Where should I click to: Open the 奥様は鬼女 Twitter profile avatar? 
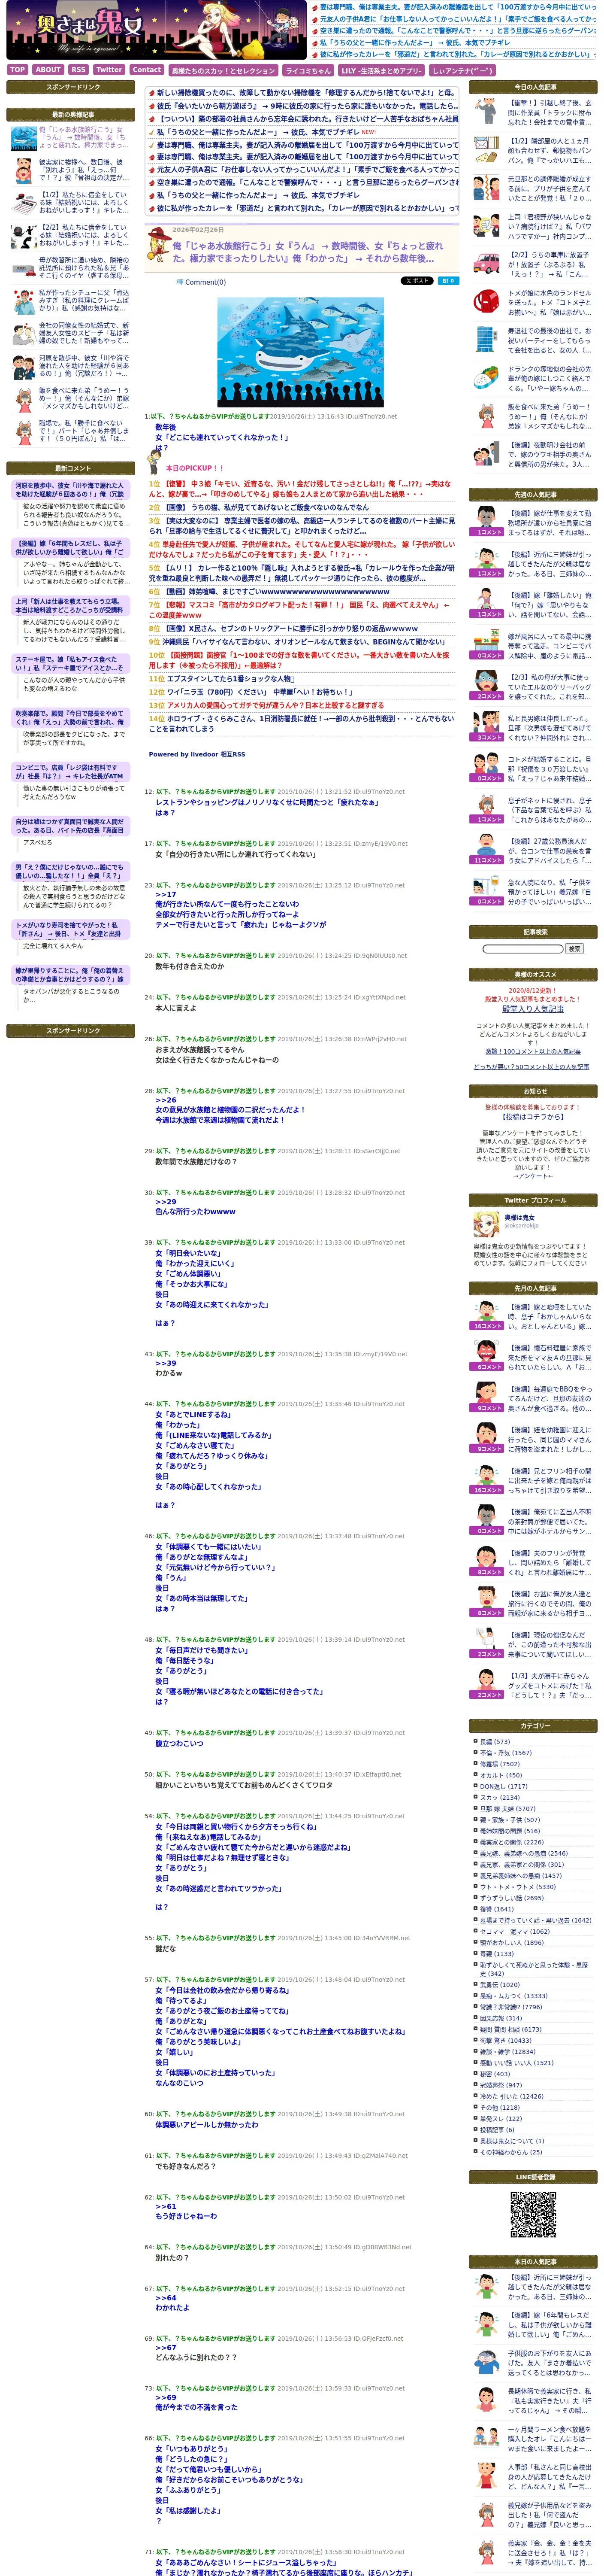486,1223
